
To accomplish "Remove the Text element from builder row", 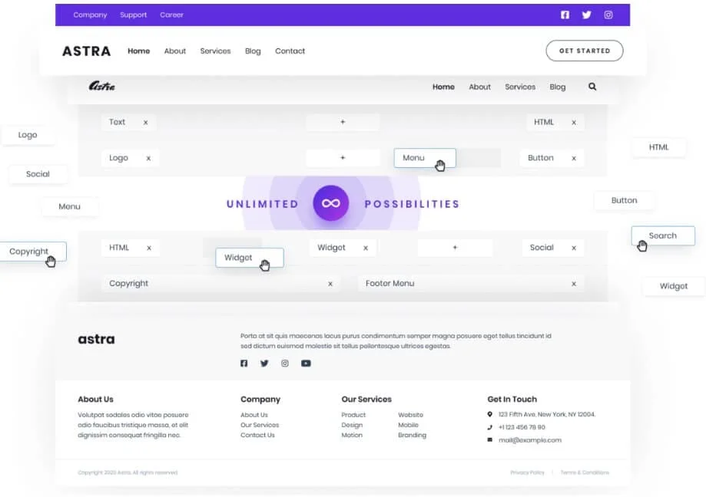I will (145, 122).
